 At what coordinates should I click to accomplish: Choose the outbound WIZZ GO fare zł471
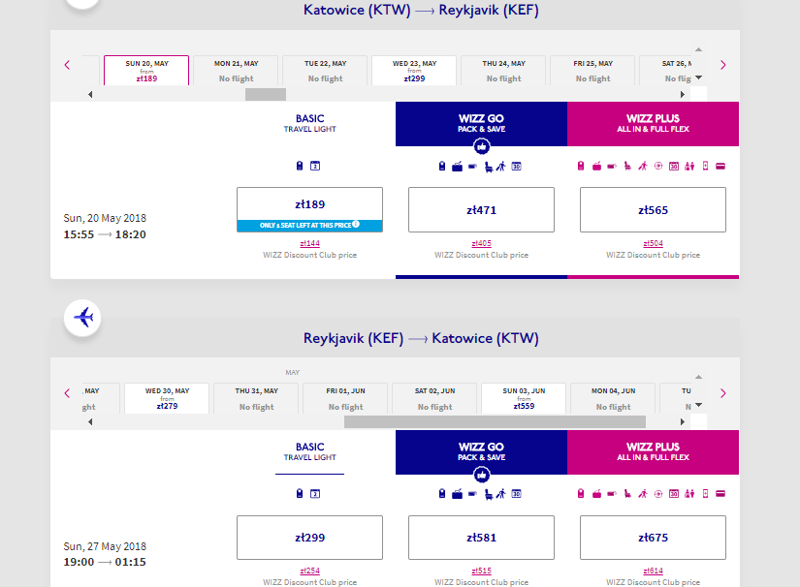pos(481,209)
